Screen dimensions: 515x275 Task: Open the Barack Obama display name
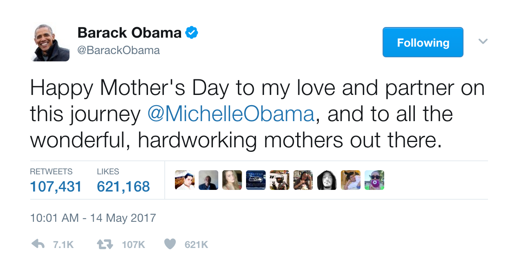pyautogui.click(x=129, y=33)
